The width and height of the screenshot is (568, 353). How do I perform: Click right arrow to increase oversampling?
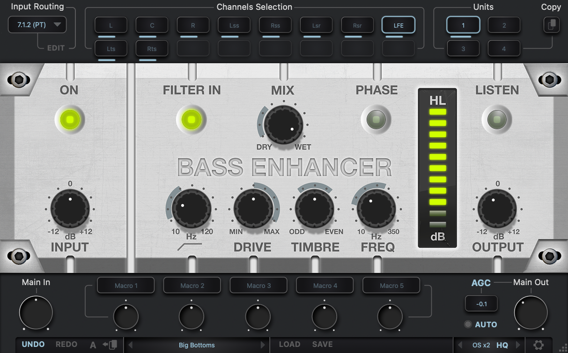pos(518,345)
